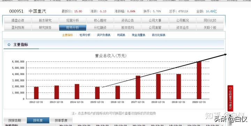Select the 主要指标 sub-navigation link
Viewport: 251px width, 126px height.
tap(68, 35)
